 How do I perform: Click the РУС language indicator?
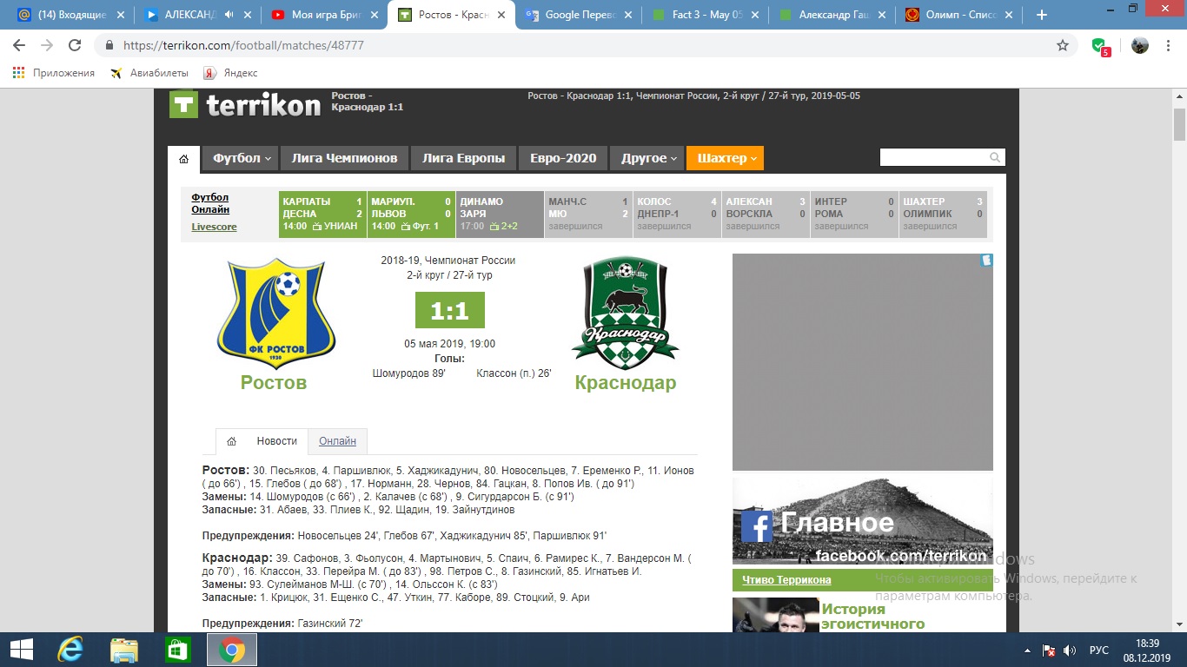click(x=1099, y=650)
